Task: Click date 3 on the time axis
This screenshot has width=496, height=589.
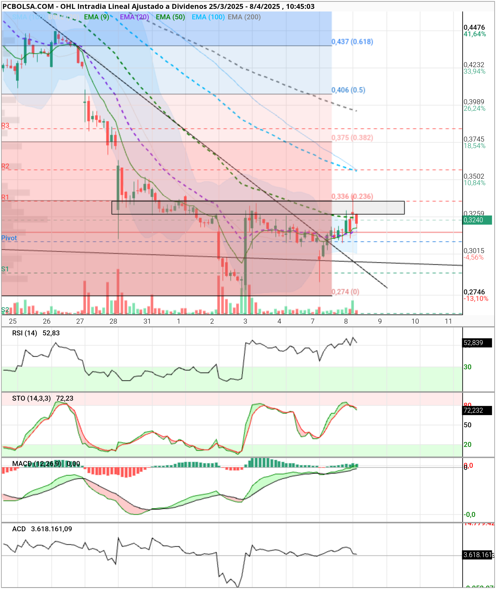Action: [x=245, y=321]
